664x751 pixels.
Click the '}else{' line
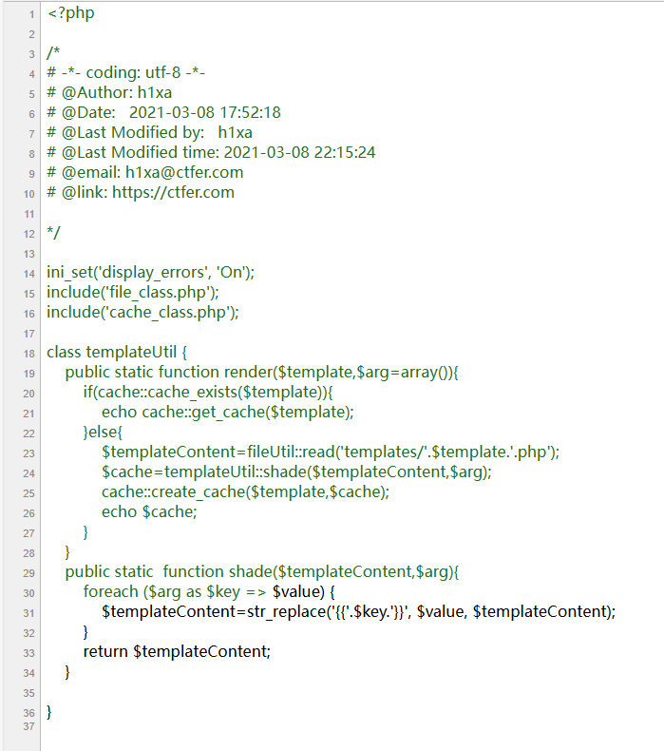click(103, 433)
